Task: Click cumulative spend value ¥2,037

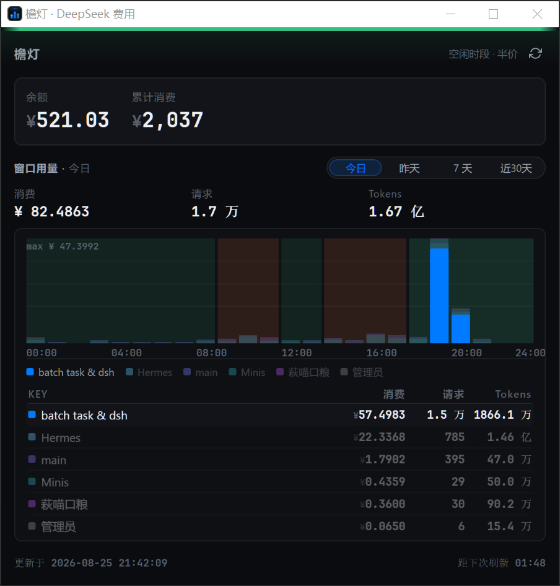Action: tap(167, 120)
